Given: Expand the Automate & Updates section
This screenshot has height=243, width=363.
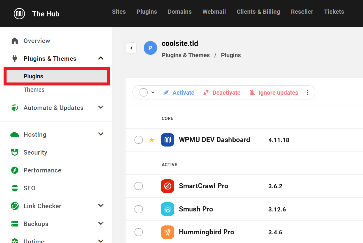Looking at the screenshot, I should pos(101,107).
